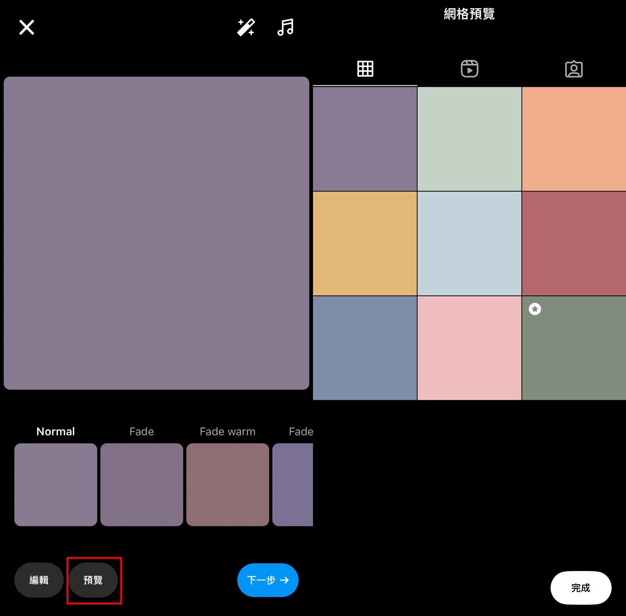Select the Fade filter thumbnail

tap(142, 485)
